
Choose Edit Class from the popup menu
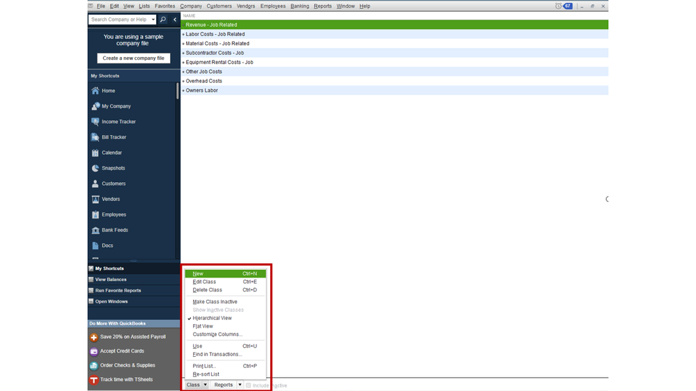[226, 282]
